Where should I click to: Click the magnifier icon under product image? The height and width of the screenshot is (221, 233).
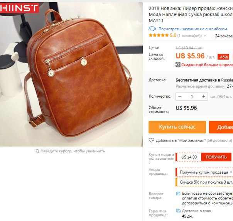37,151
